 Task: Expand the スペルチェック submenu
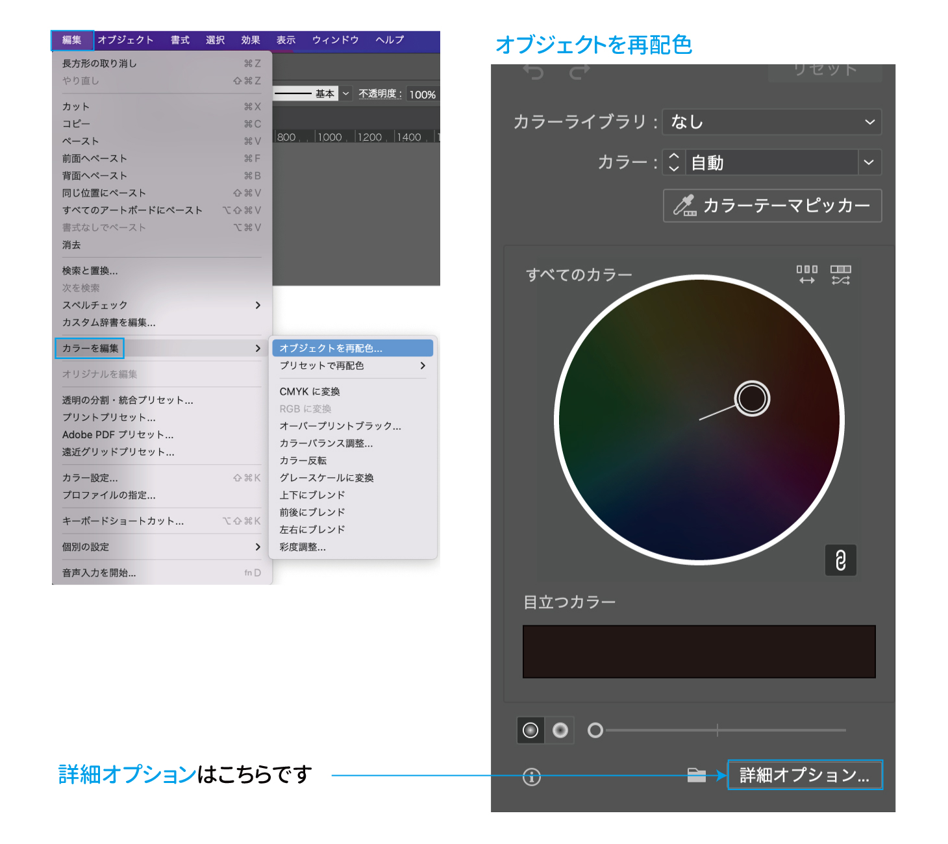tap(162, 305)
